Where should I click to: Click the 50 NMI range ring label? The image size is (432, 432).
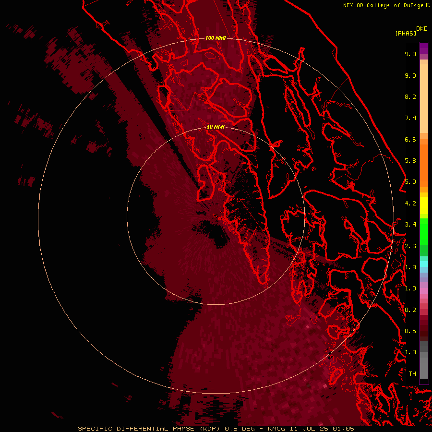tap(216, 127)
